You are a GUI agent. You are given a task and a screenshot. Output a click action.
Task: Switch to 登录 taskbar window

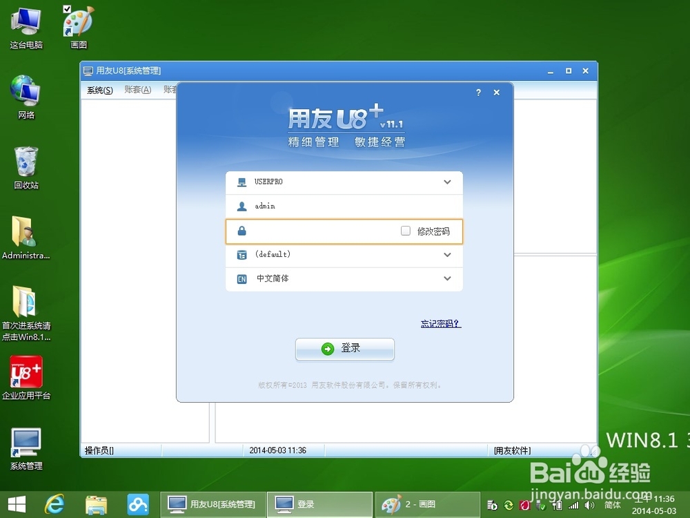320,504
